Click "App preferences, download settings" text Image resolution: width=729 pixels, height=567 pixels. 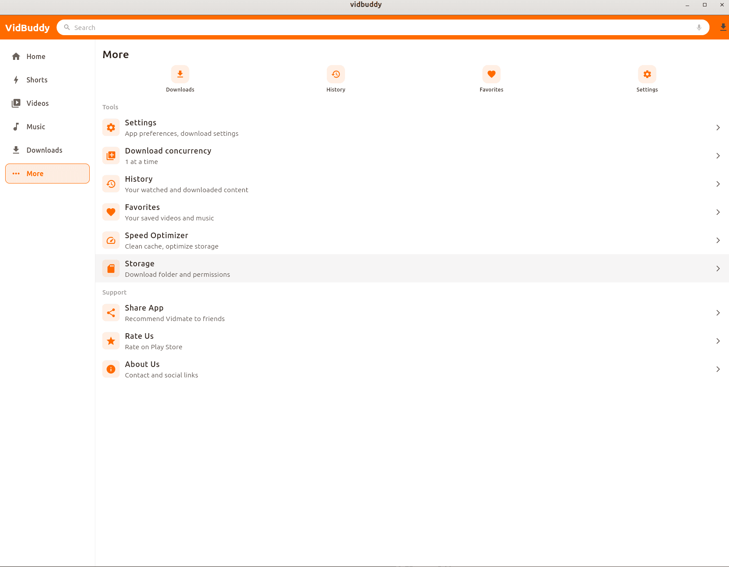coord(182,134)
